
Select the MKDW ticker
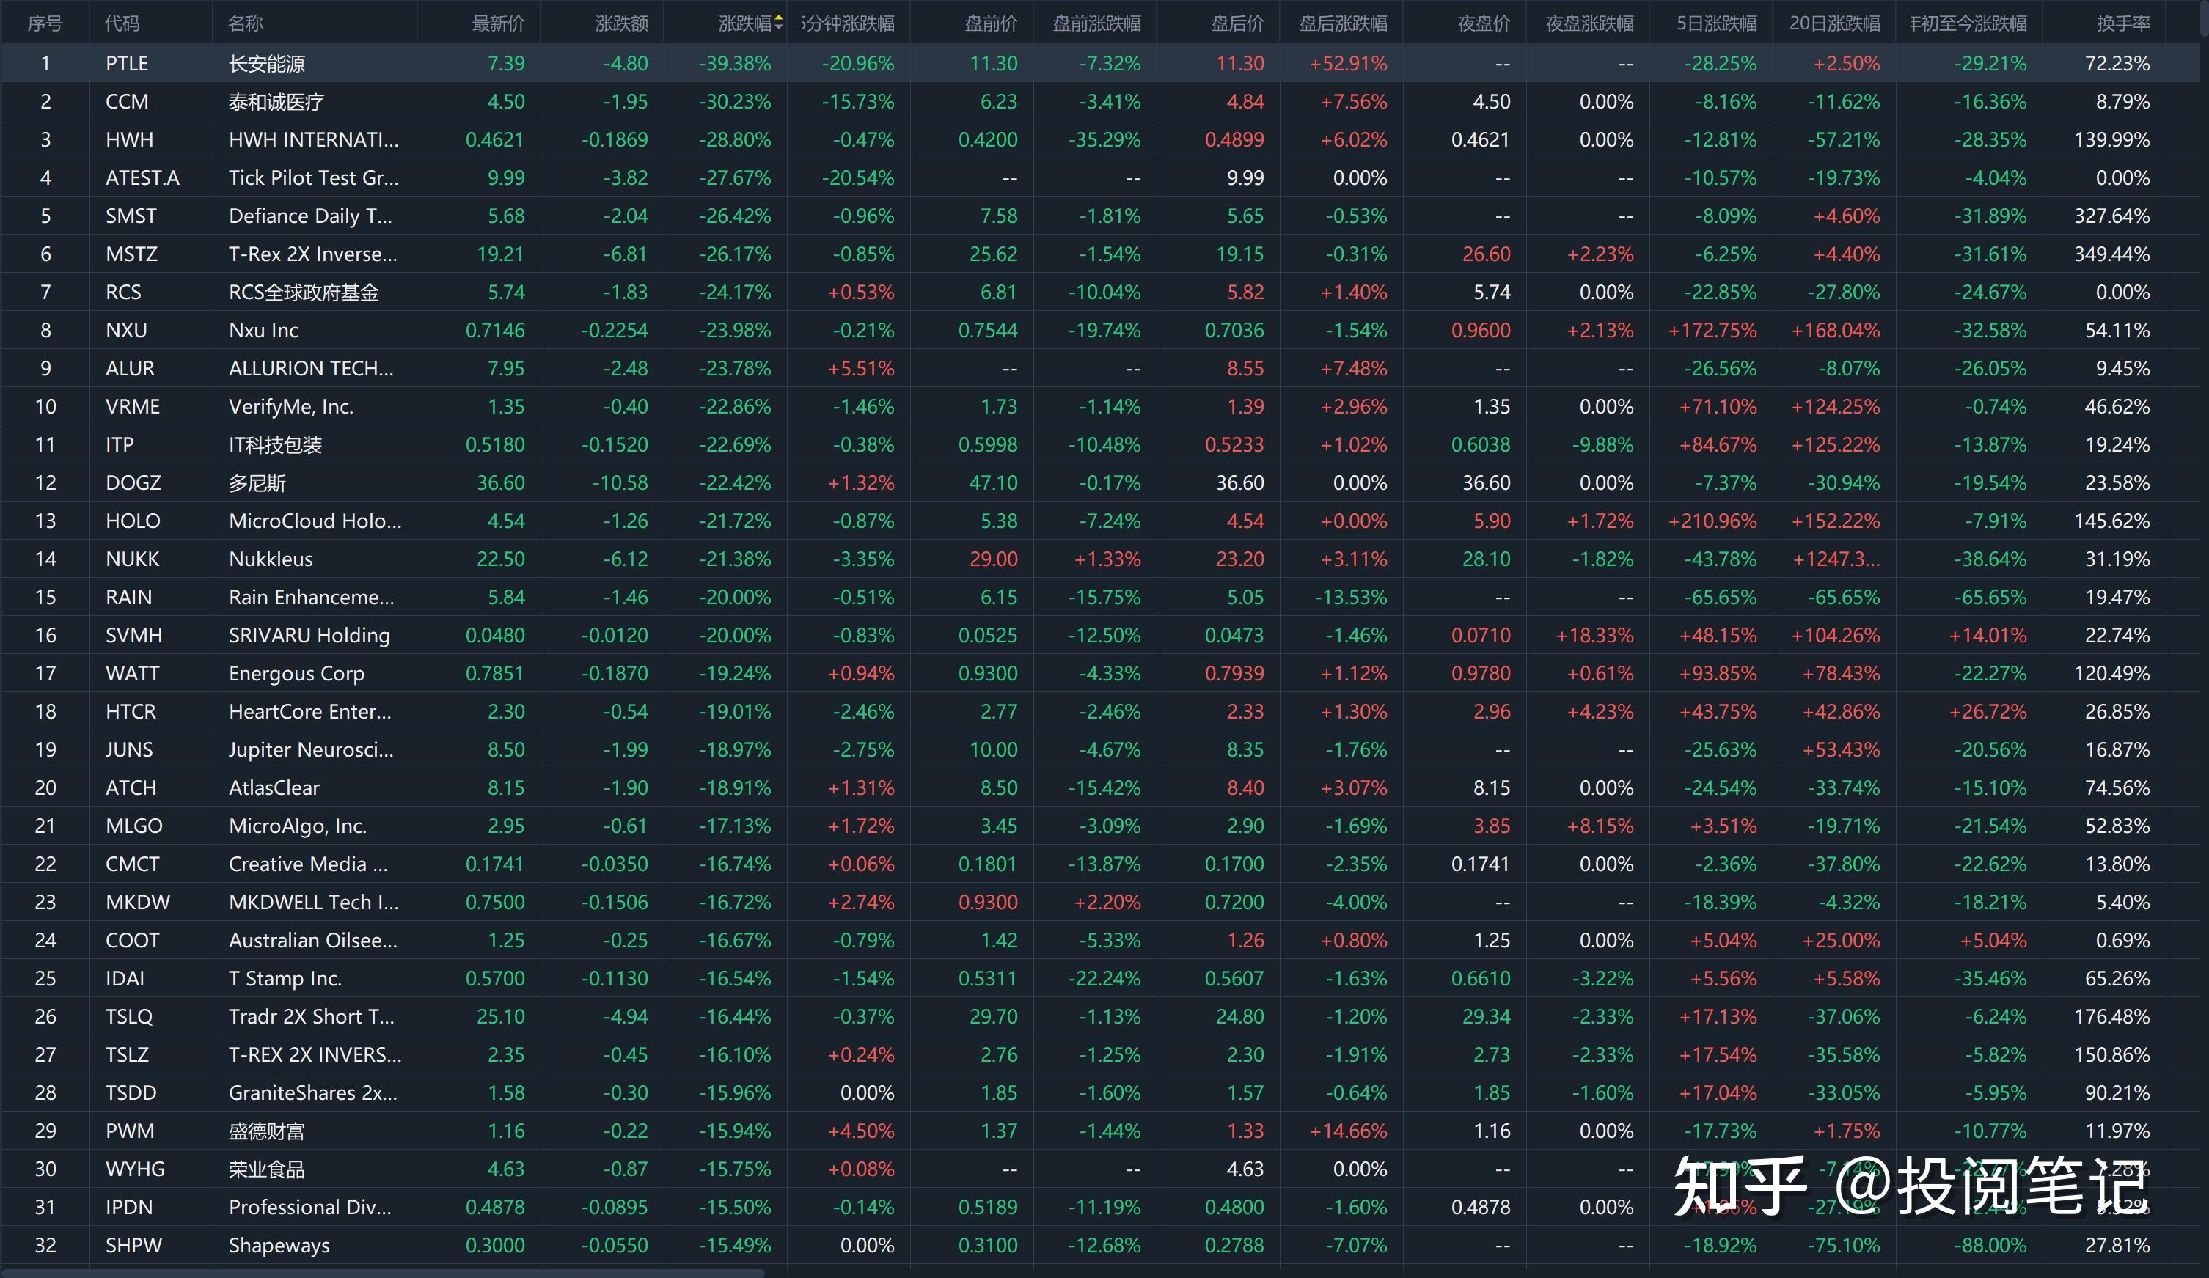(x=138, y=903)
